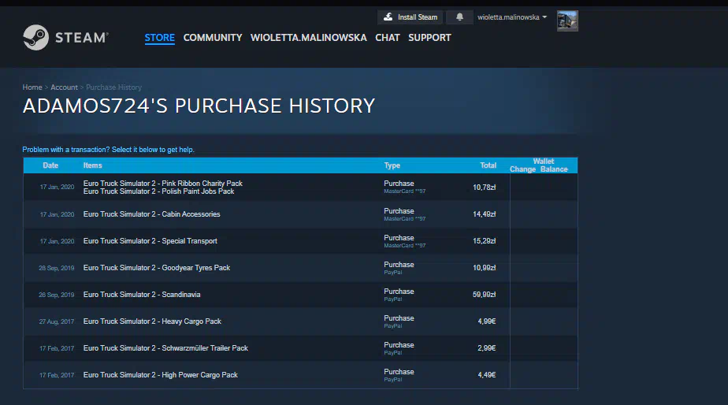Click the Install Steam button
The height and width of the screenshot is (405, 728).
pos(410,17)
